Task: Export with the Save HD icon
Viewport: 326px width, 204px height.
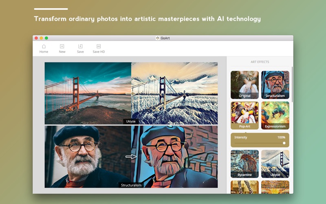Action: 99,47
